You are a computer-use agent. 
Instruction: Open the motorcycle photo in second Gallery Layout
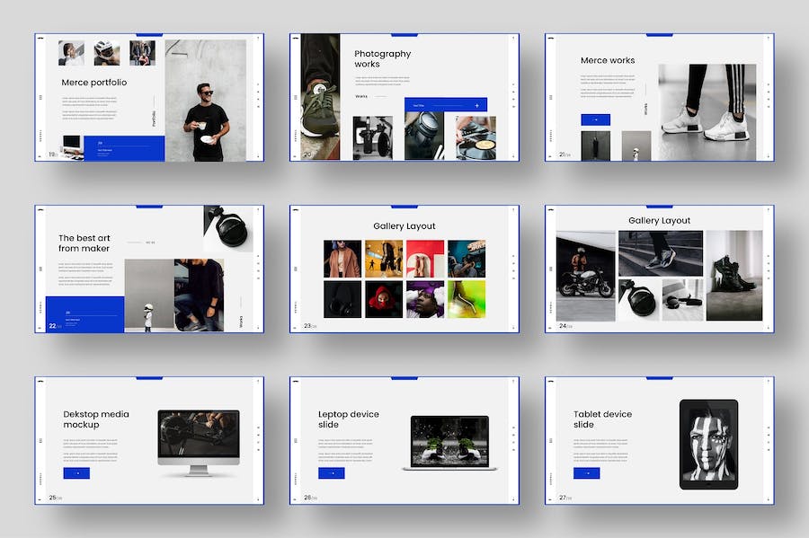585,276
